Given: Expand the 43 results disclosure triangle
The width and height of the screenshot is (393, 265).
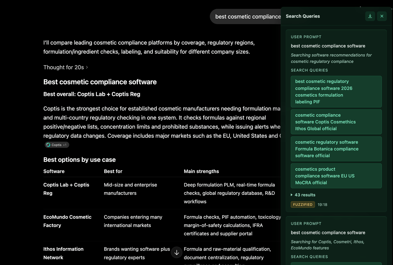Looking at the screenshot, I should [x=292, y=195].
